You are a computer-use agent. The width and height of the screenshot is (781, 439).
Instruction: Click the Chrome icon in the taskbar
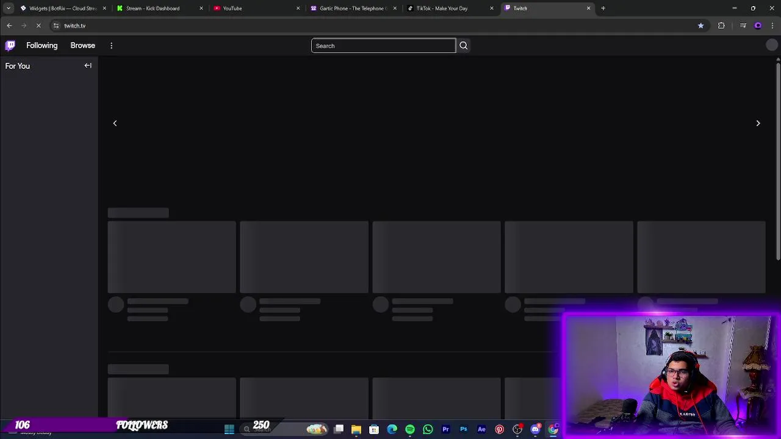[x=553, y=429]
